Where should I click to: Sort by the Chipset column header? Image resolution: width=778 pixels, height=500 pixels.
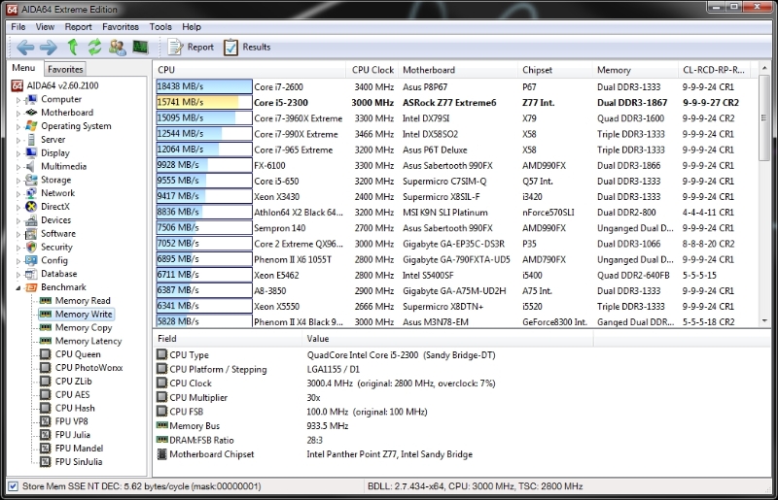[x=554, y=70]
